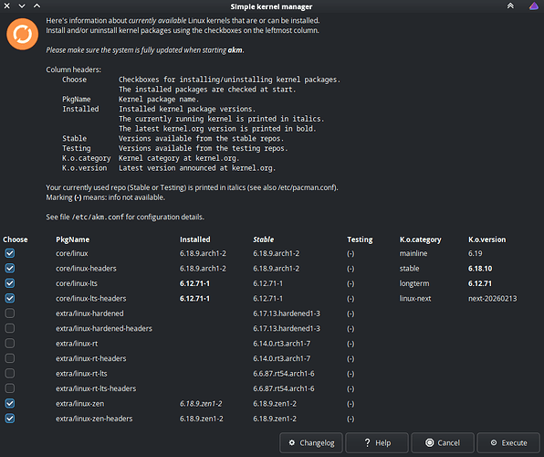Select the core/linux-lts package name
Viewport: 544px width, 457px height.
pyautogui.click(x=77, y=283)
